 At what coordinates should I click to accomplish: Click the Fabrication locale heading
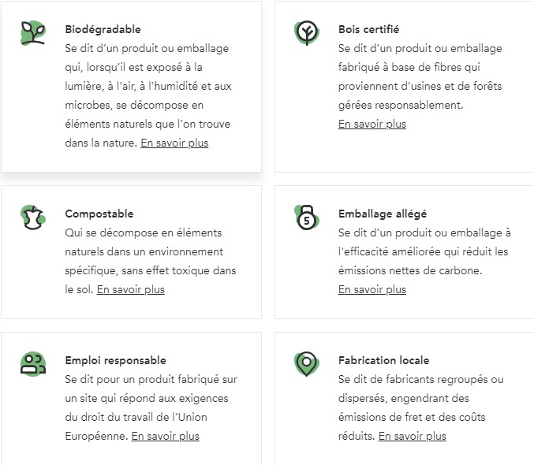pos(383,361)
